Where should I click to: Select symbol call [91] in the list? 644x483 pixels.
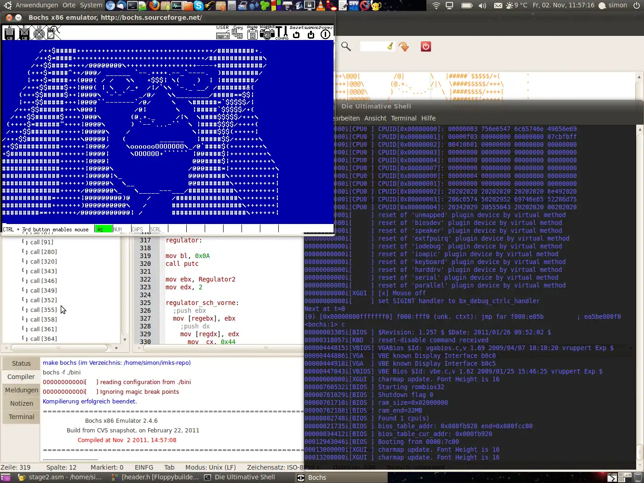41,242
